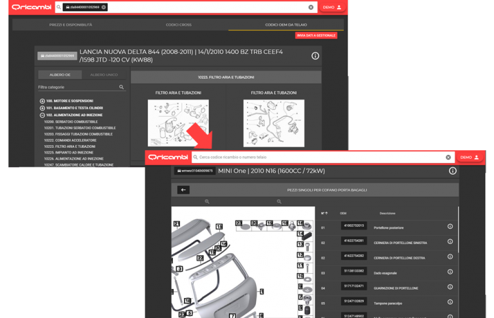Open info icon for Dado esagonale row
Image resolution: width=494 pixels, height=318 pixels.
coord(450,271)
